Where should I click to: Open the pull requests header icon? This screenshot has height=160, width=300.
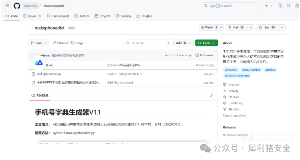point(289,6)
